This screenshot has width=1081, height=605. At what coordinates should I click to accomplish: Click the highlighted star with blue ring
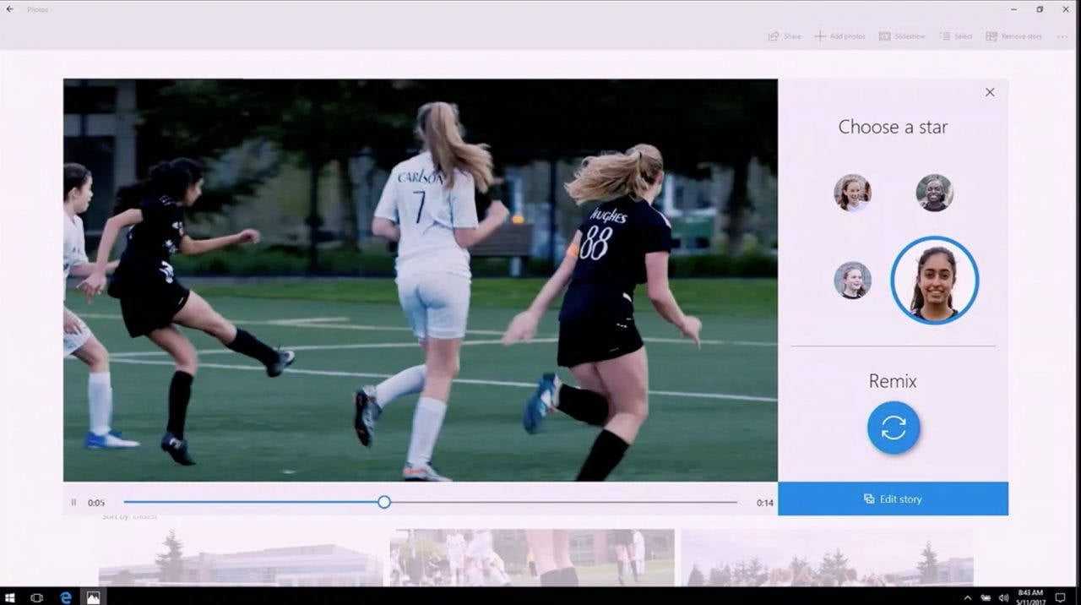[934, 280]
